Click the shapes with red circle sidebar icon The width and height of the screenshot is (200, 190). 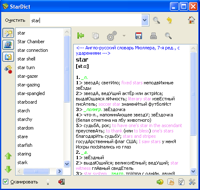tap(8, 69)
